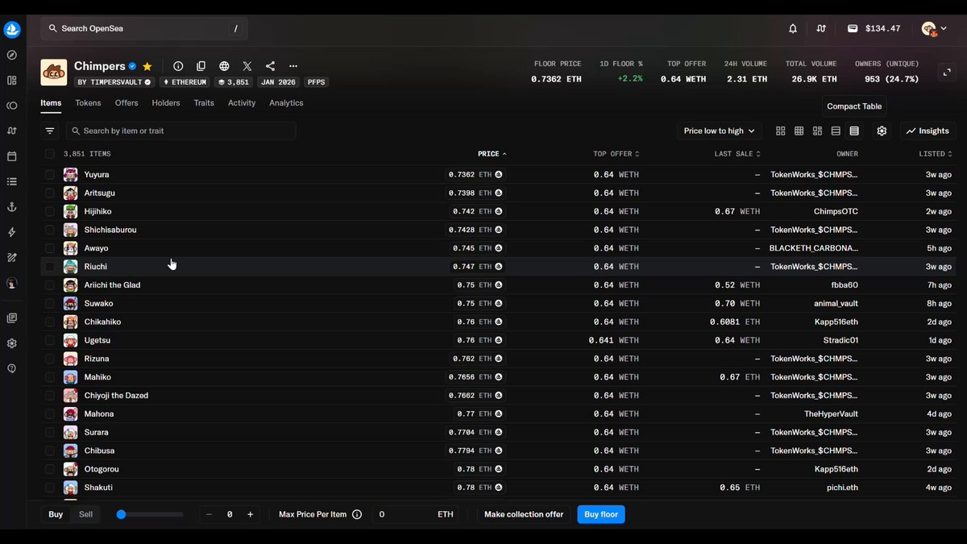
Task: Sort by the LISTED column
Action: click(x=936, y=154)
